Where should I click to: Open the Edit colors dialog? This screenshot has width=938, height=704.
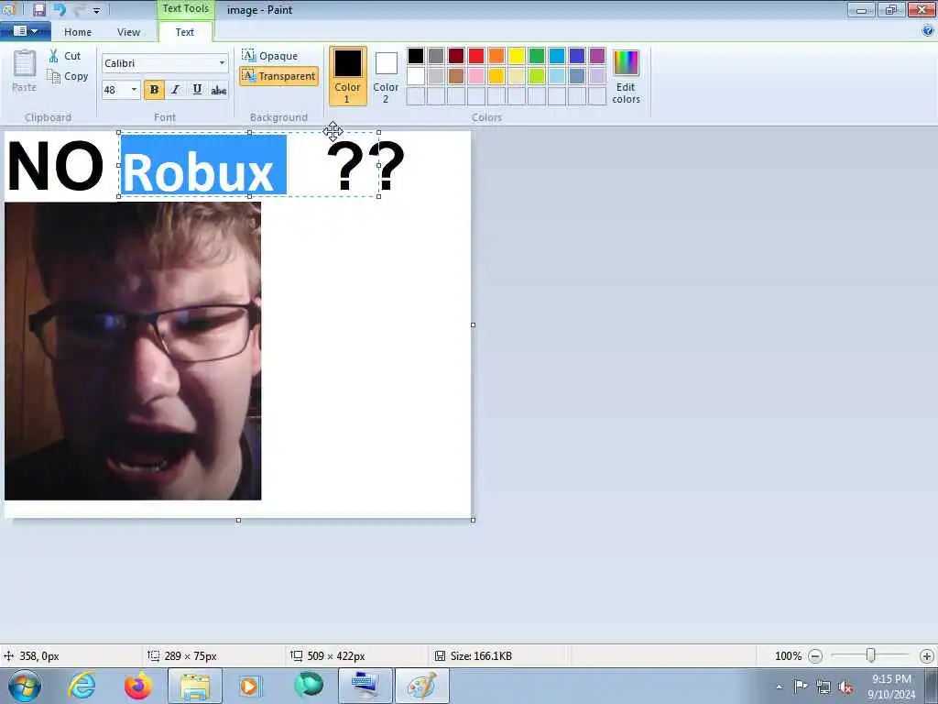(626, 76)
